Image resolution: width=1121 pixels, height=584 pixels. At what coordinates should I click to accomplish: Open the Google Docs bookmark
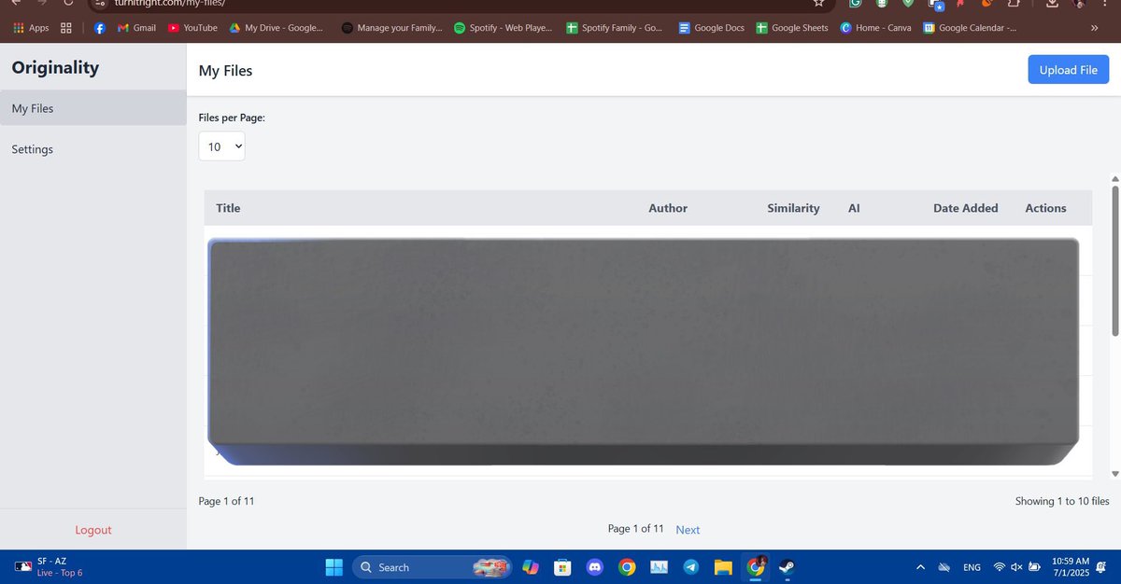pos(711,28)
